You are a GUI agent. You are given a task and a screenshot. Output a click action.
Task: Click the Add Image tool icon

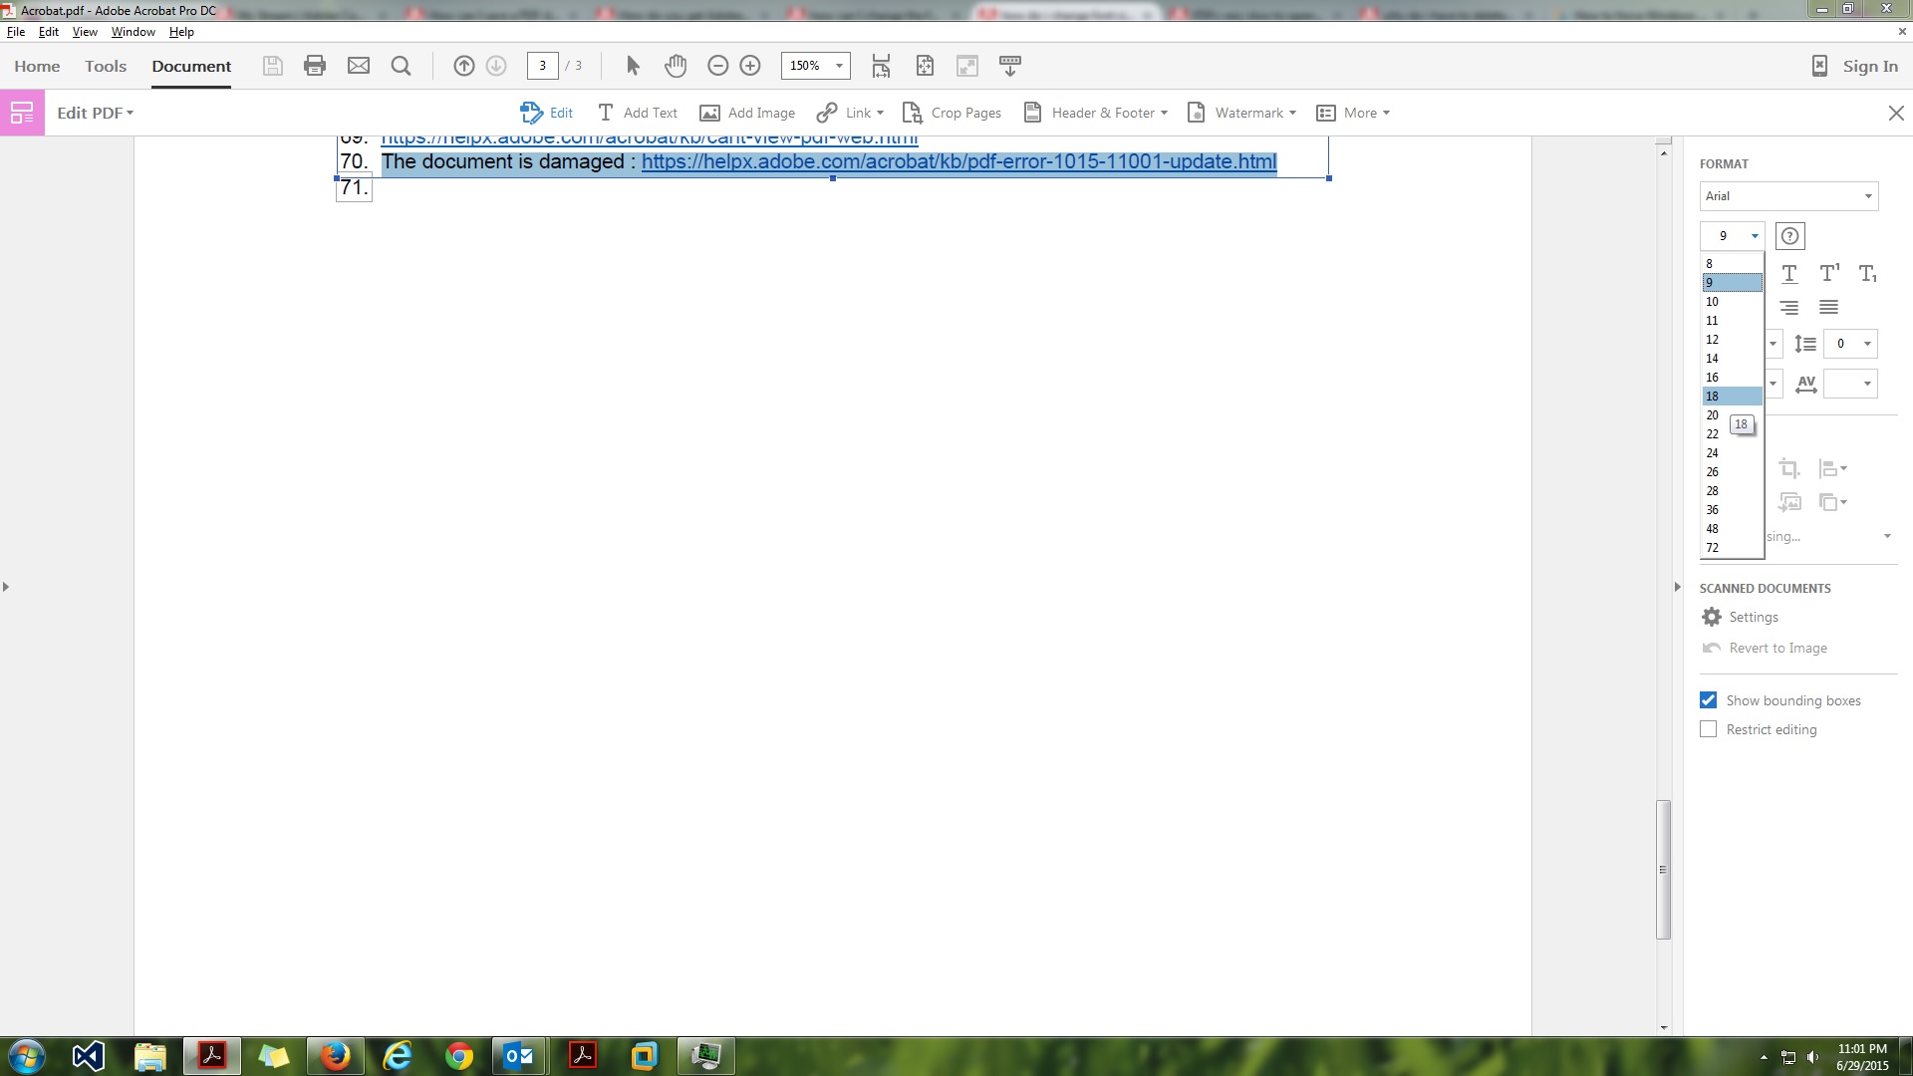[708, 113]
